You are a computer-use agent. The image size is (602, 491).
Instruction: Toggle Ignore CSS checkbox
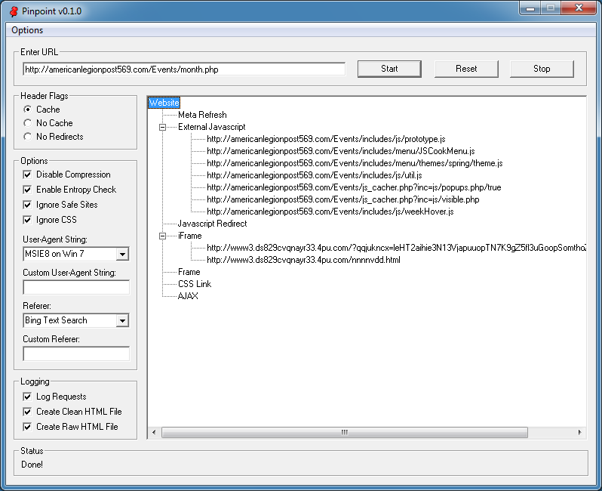pos(28,220)
